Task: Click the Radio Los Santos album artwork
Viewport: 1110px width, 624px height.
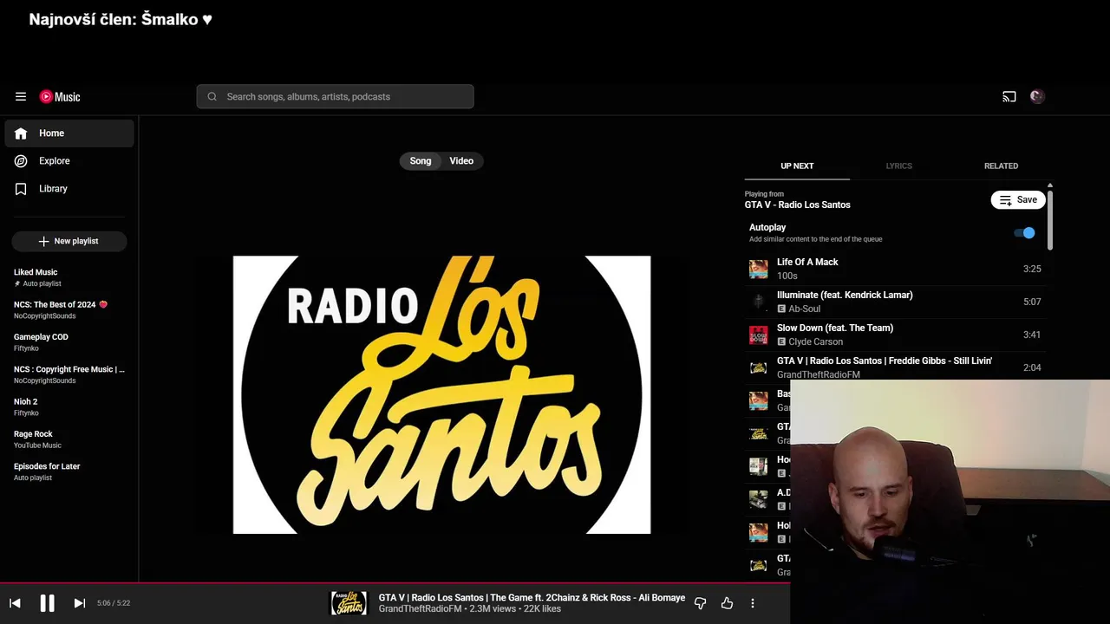Action: pyautogui.click(x=441, y=395)
